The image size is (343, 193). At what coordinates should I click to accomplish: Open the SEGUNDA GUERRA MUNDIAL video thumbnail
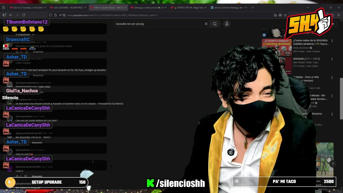pyautogui.click(x=277, y=47)
